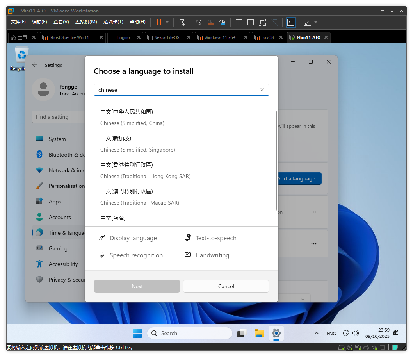Open the lower language three-dots menu
This screenshot has width=413, height=357.
coord(314,244)
